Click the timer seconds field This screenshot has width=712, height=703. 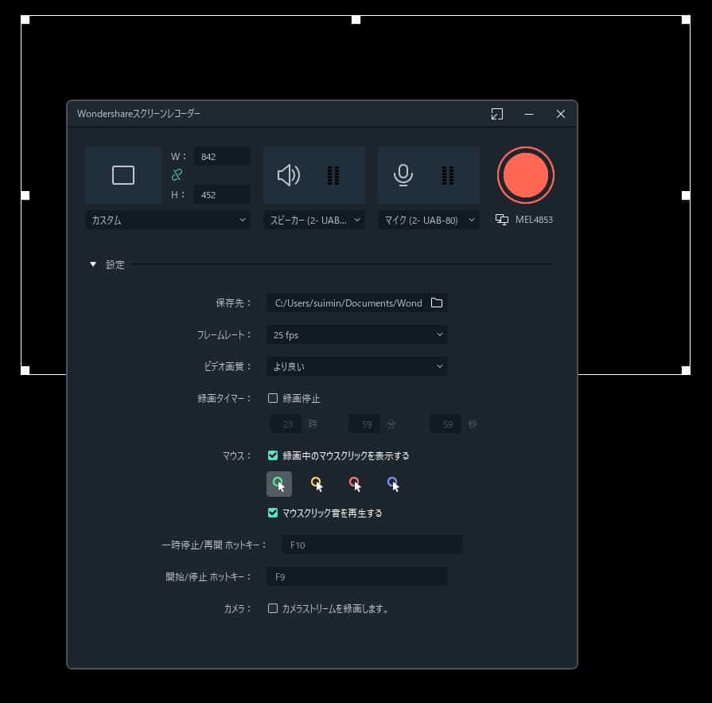pos(445,424)
